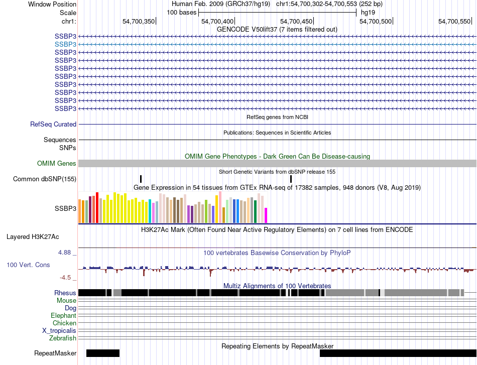Open Repeating Elements by RepeatMasker title
Viewport: 477px width, 365px height.
(x=277, y=346)
